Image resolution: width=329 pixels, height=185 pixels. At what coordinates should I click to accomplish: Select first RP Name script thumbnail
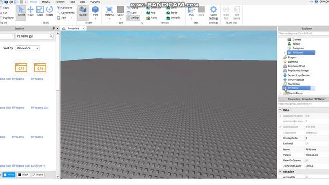tap(21, 68)
